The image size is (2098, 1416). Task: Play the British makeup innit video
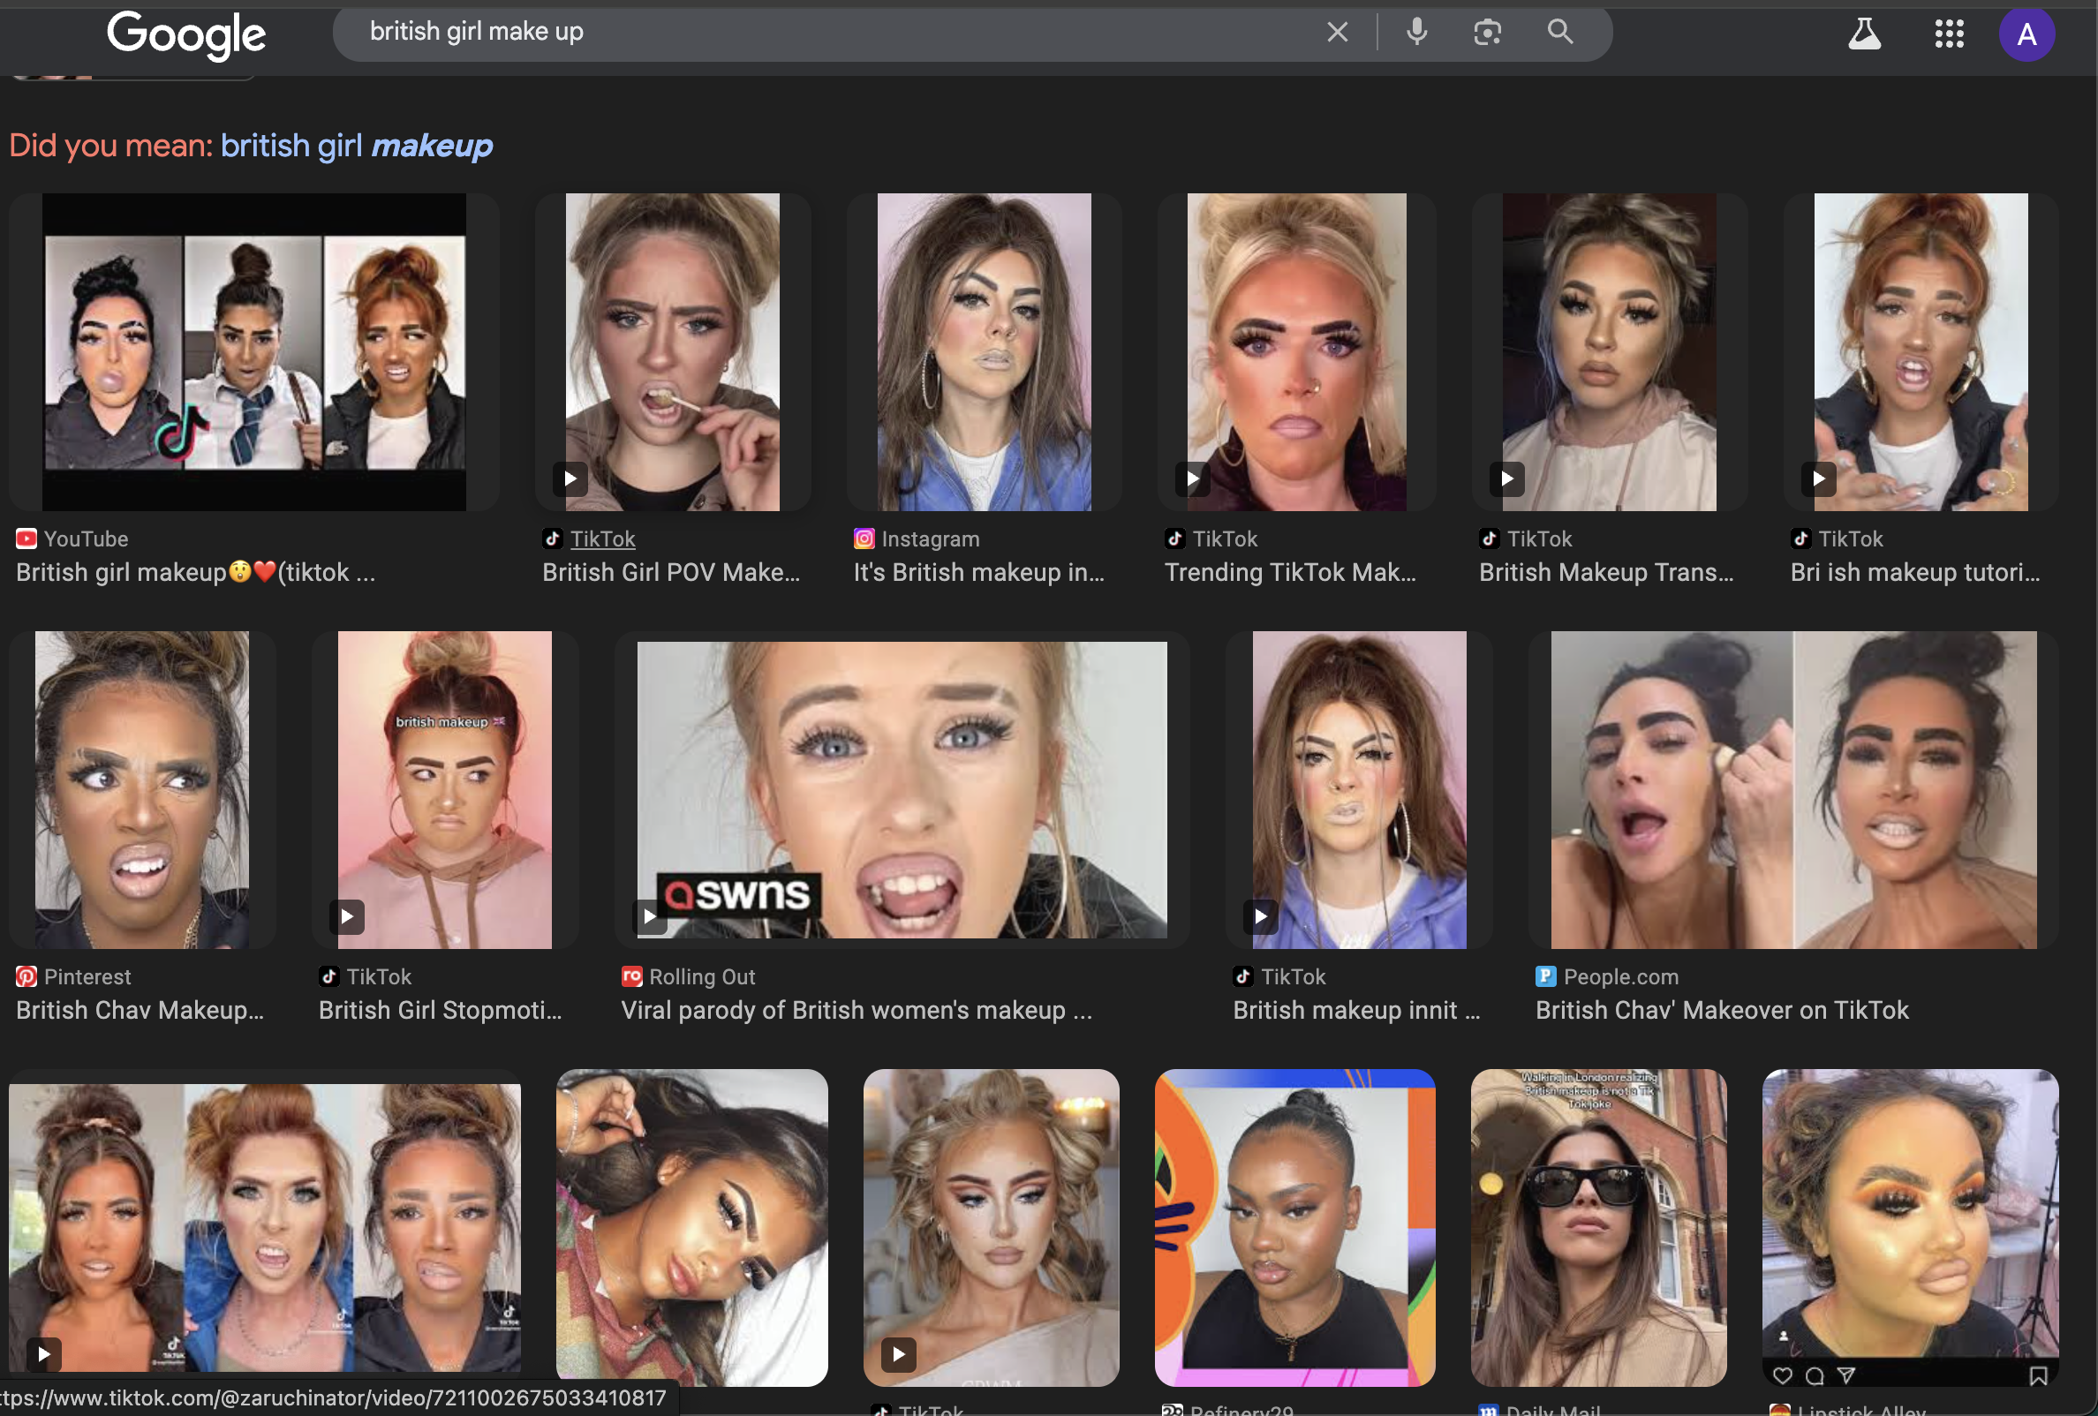[x=1359, y=790]
